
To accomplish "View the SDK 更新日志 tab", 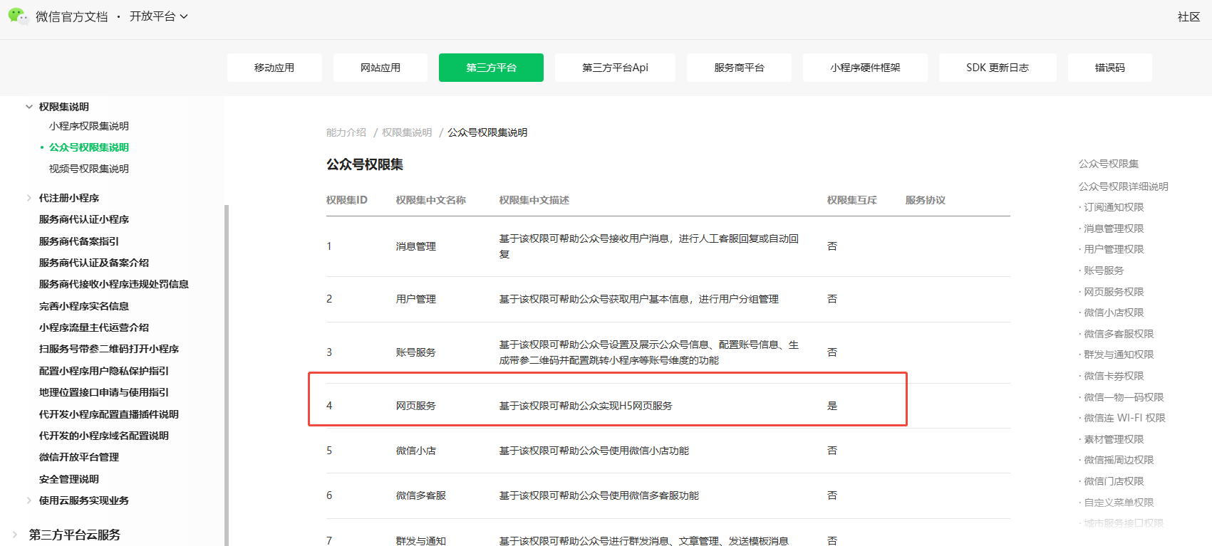I will pos(998,68).
